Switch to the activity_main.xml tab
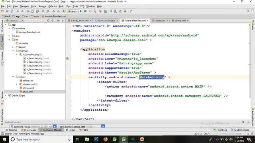Viewport: 255px width, 143px height. point(80,21)
